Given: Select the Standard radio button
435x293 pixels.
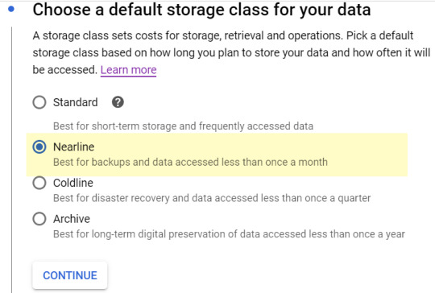Looking at the screenshot, I should (x=39, y=102).
